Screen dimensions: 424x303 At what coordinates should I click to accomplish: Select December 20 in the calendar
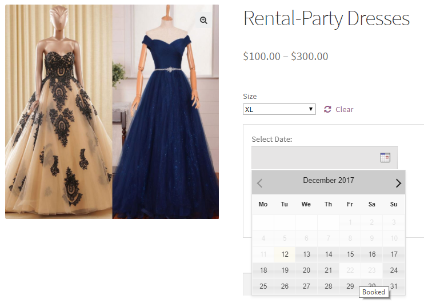pyautogui.click(x=306, y=270)
